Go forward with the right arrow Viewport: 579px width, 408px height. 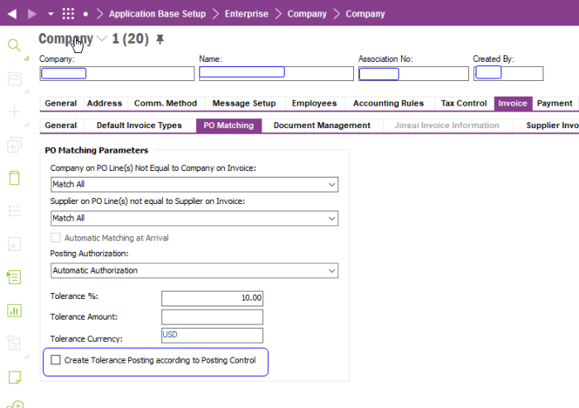coord(32,14)
